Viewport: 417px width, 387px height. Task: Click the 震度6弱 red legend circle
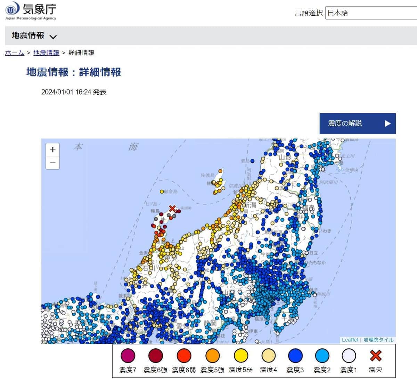pos(184,356)
